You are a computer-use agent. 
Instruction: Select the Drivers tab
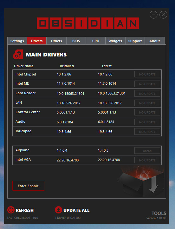tap(37, 41)
